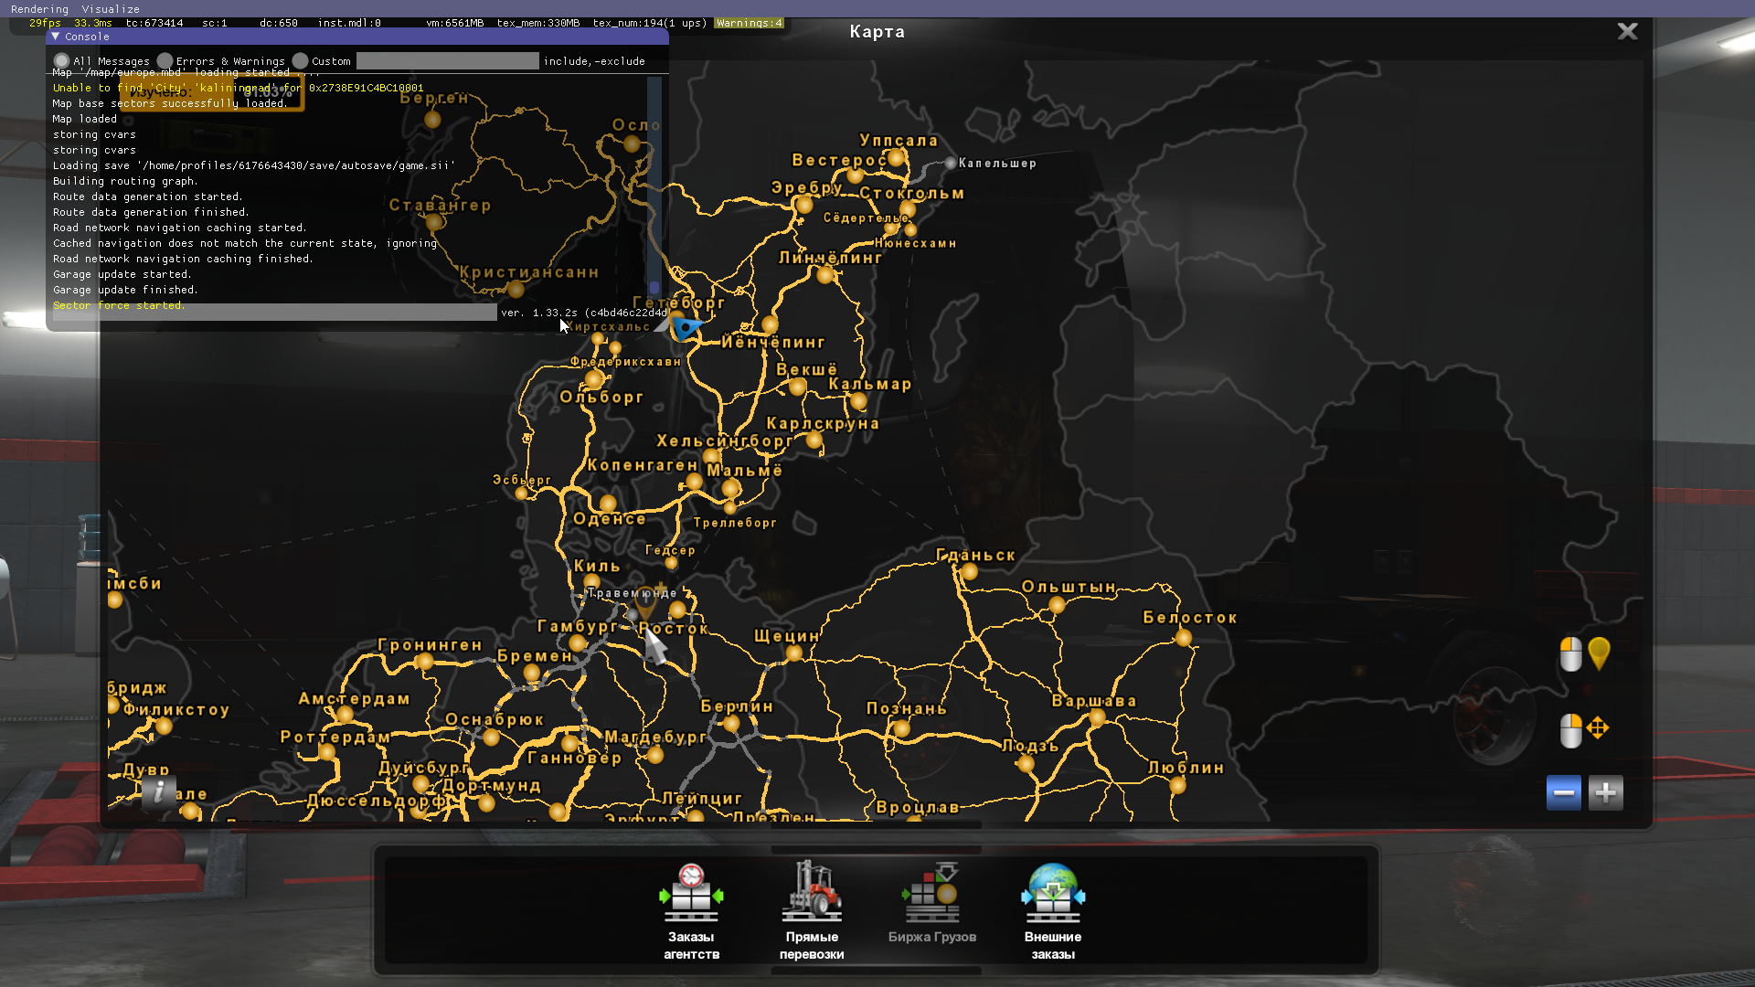Select the All Messages filter radio

(61, 61)
